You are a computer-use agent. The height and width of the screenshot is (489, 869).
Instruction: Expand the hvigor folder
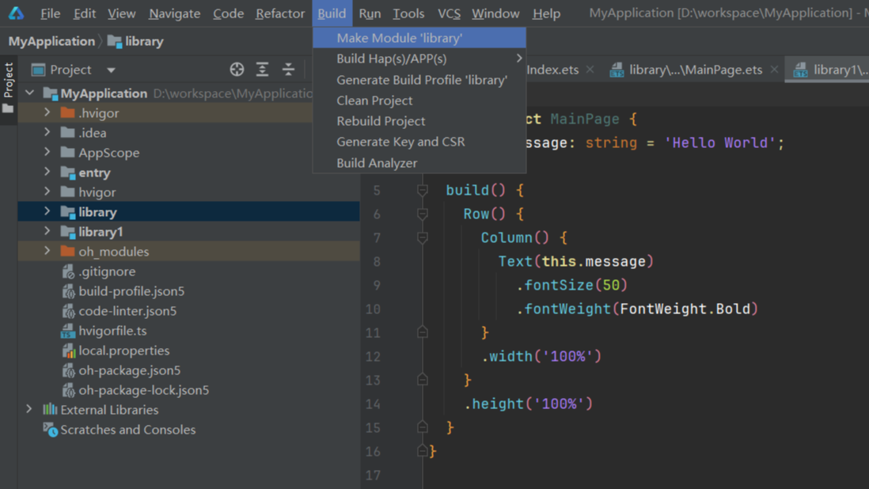click(x=47, y=191)
